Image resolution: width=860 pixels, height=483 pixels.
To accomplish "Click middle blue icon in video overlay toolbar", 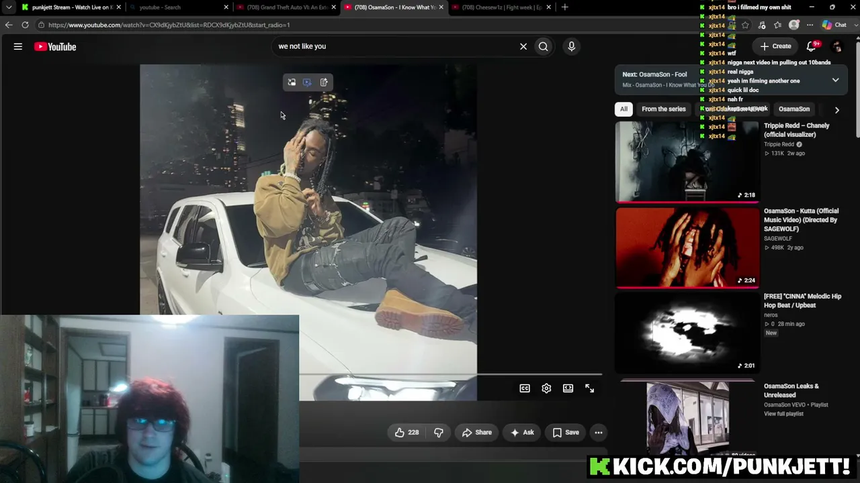I will pyautogui.click(x=307, y=83).
